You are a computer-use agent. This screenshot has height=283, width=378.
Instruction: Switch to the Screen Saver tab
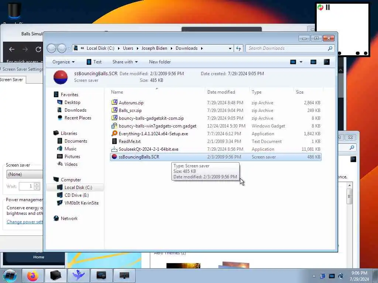tap(11, 80)
